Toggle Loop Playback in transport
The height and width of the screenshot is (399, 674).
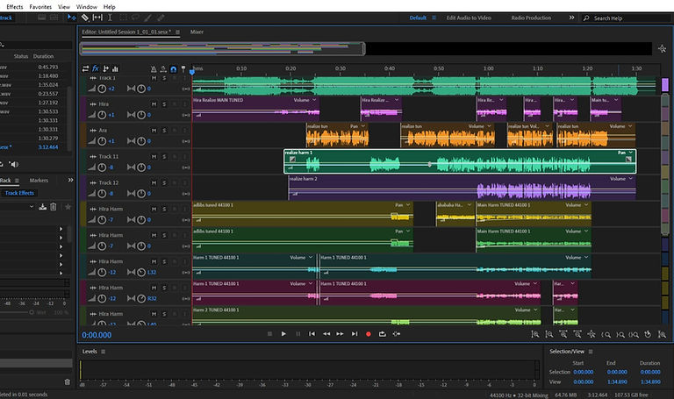click(382, 334)
